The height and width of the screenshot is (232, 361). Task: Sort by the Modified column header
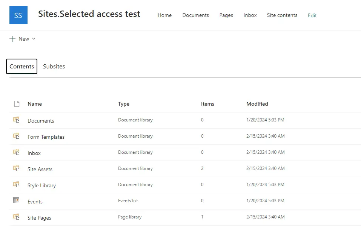click(257, 104)
